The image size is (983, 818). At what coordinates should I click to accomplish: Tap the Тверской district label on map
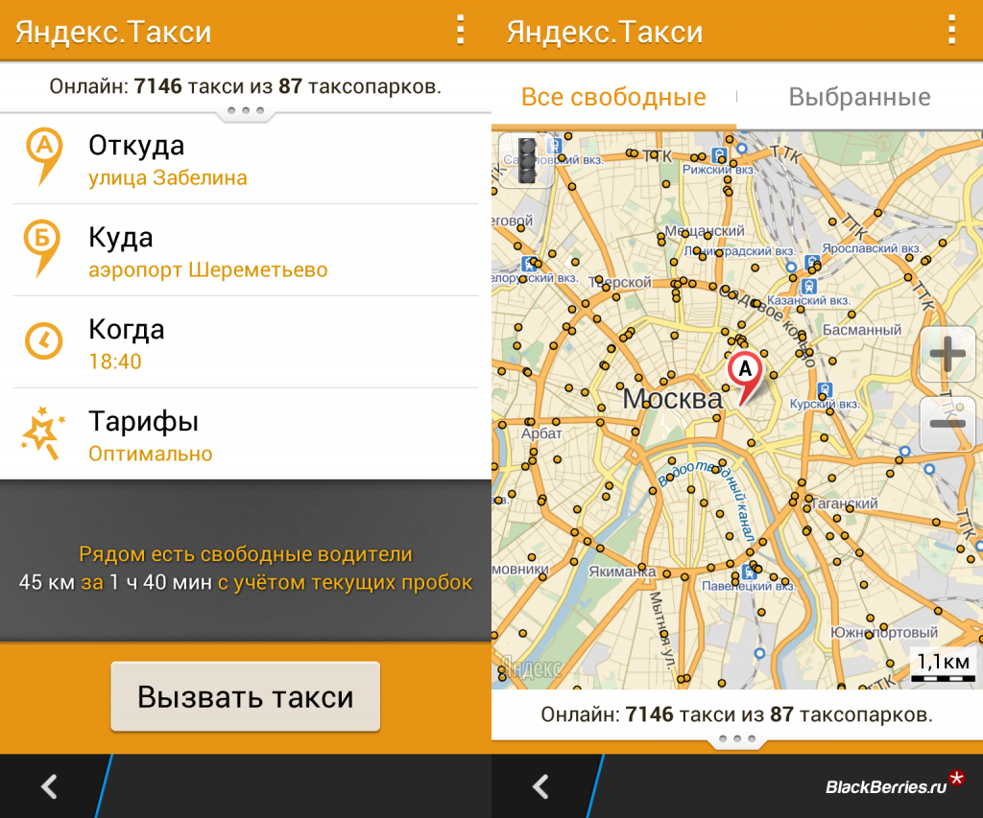pos(619,283)
